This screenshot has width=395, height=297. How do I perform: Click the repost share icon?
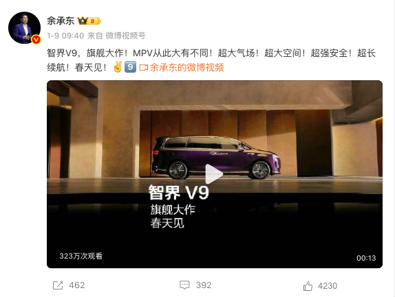(x=58, y=285)
